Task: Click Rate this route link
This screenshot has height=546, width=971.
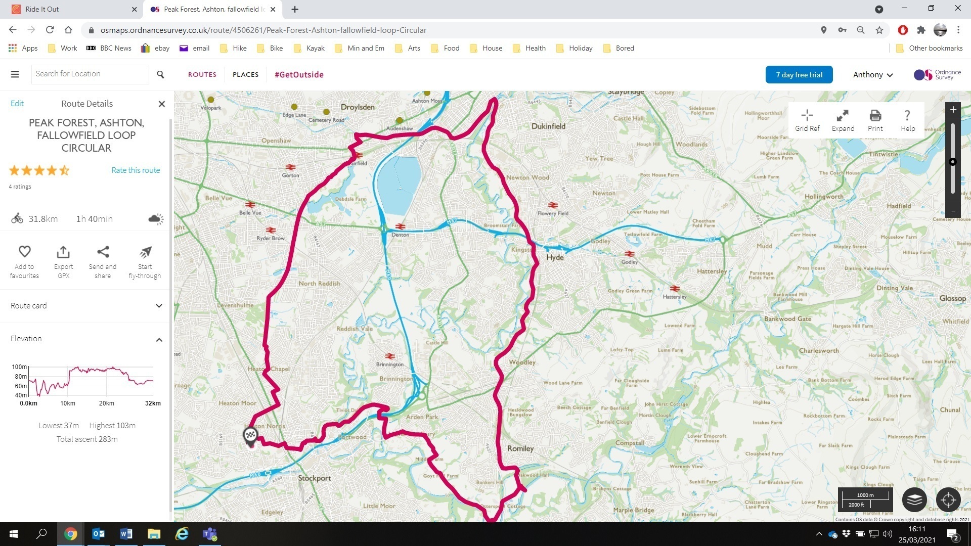Action: coord(136,170)
